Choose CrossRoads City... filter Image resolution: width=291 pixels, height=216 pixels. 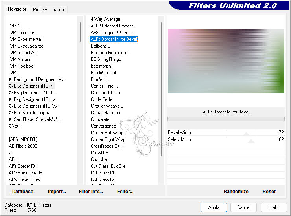click(x=108, y=146)
